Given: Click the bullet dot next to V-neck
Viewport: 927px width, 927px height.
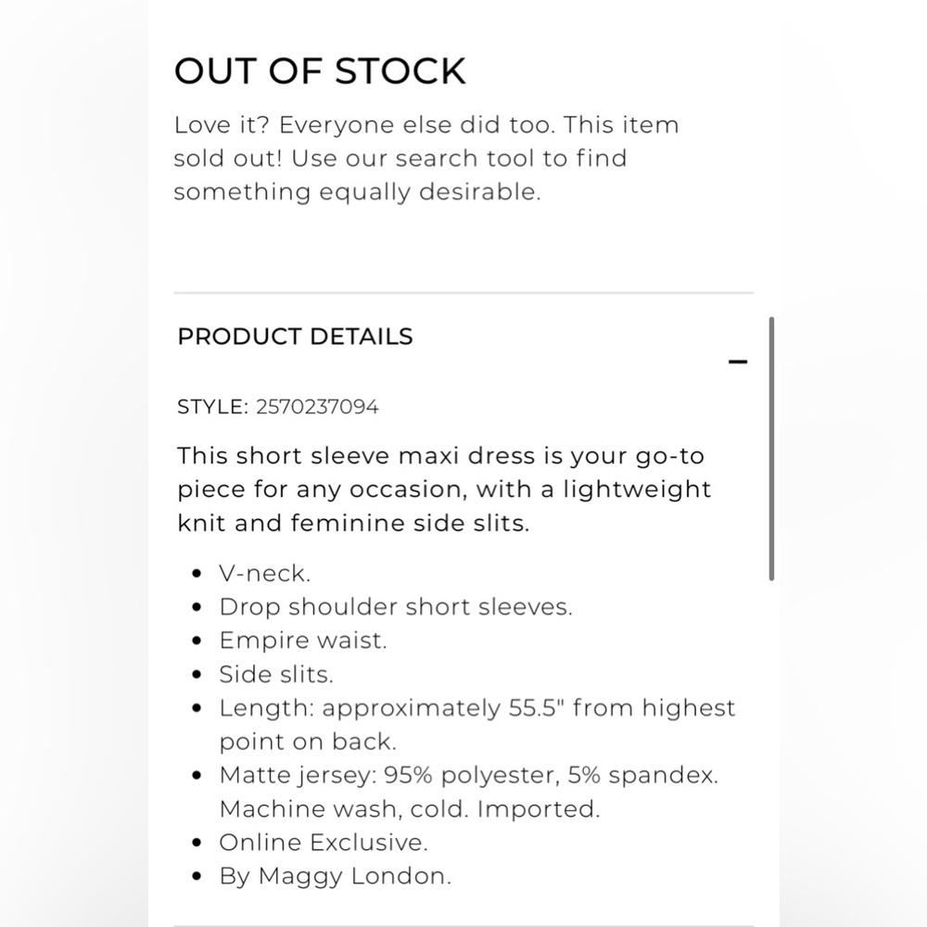Looking at the screenshot, I should pyautogui.click(x=197, y=574).
